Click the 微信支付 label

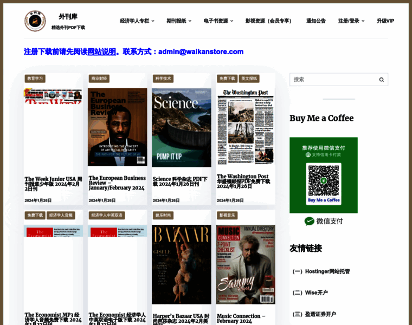330,221
